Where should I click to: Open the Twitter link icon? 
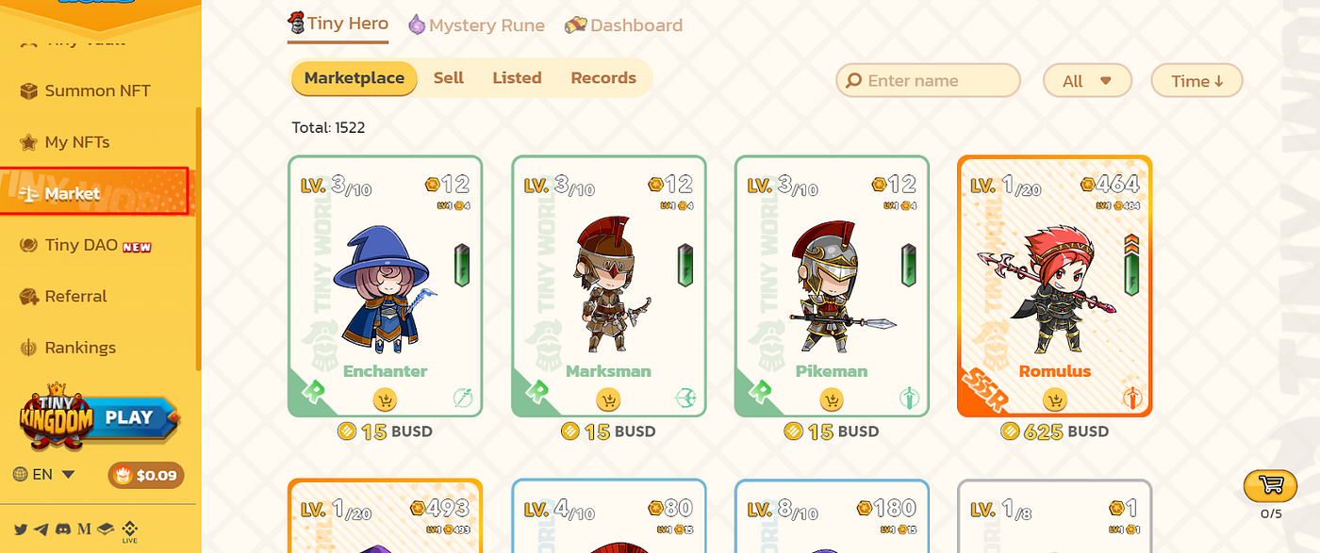(21, 529)
